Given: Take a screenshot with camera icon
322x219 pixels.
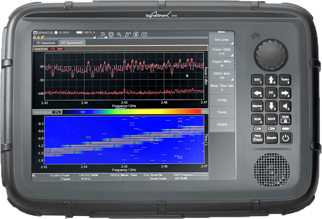Looking at the screenshot, I should (144, 34).
